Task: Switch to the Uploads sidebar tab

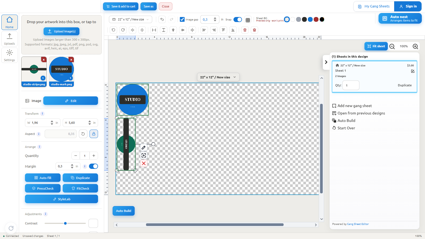Action: coord(10,39)
